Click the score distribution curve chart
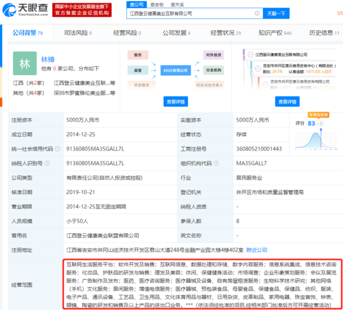 pyautogui.click(x=316, y=139)
